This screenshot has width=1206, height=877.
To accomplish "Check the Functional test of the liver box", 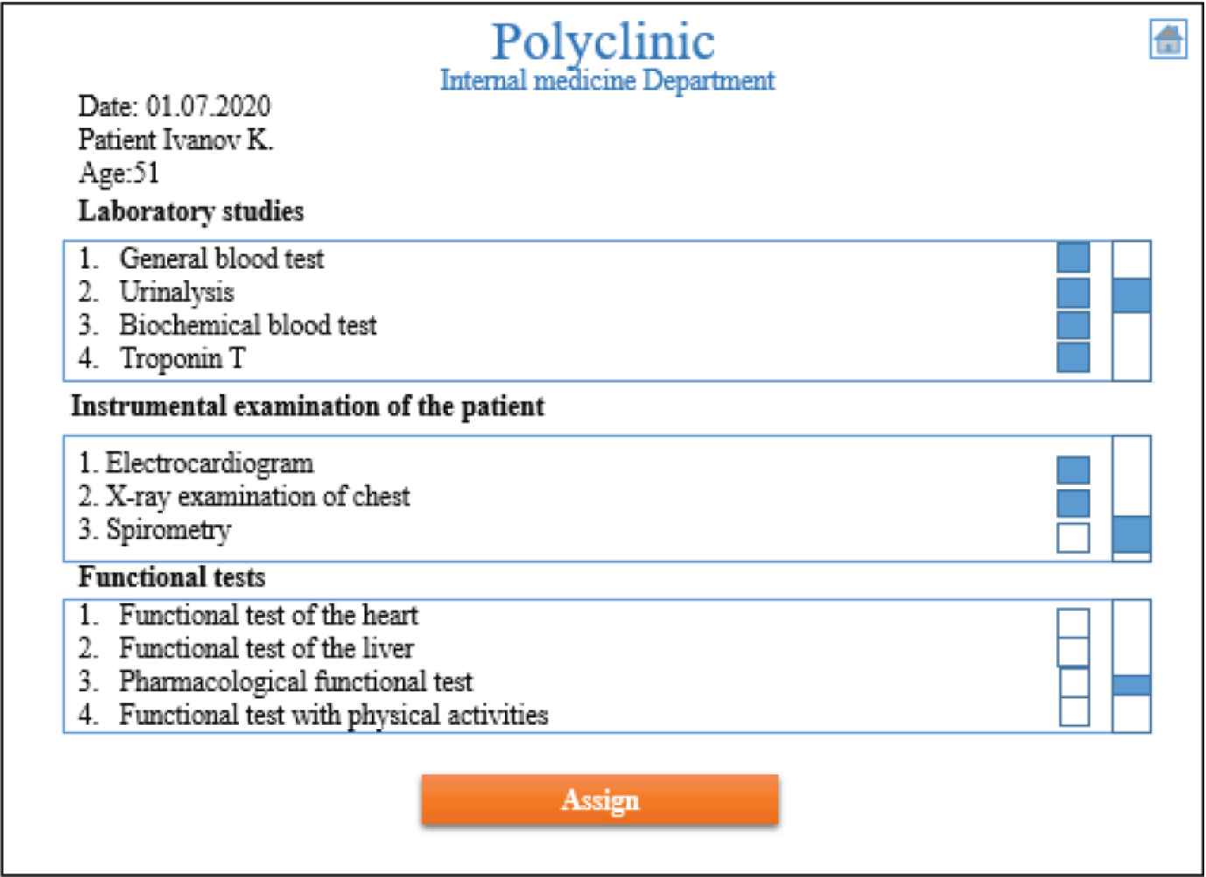I will tap(1074, 652).
